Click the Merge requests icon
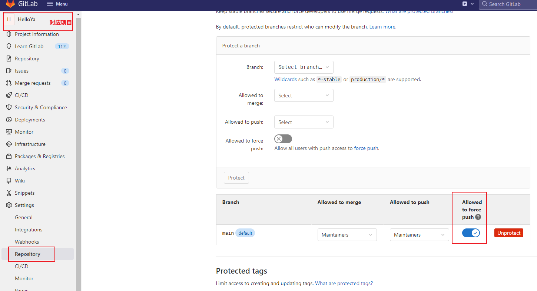The image size is (537, 291). click(9, 83)
